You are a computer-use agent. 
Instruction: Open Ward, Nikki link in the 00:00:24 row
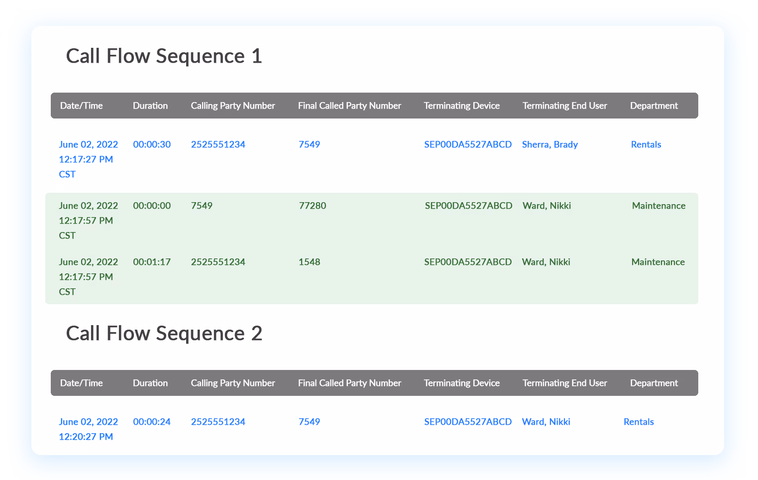(x=546, y=422)
